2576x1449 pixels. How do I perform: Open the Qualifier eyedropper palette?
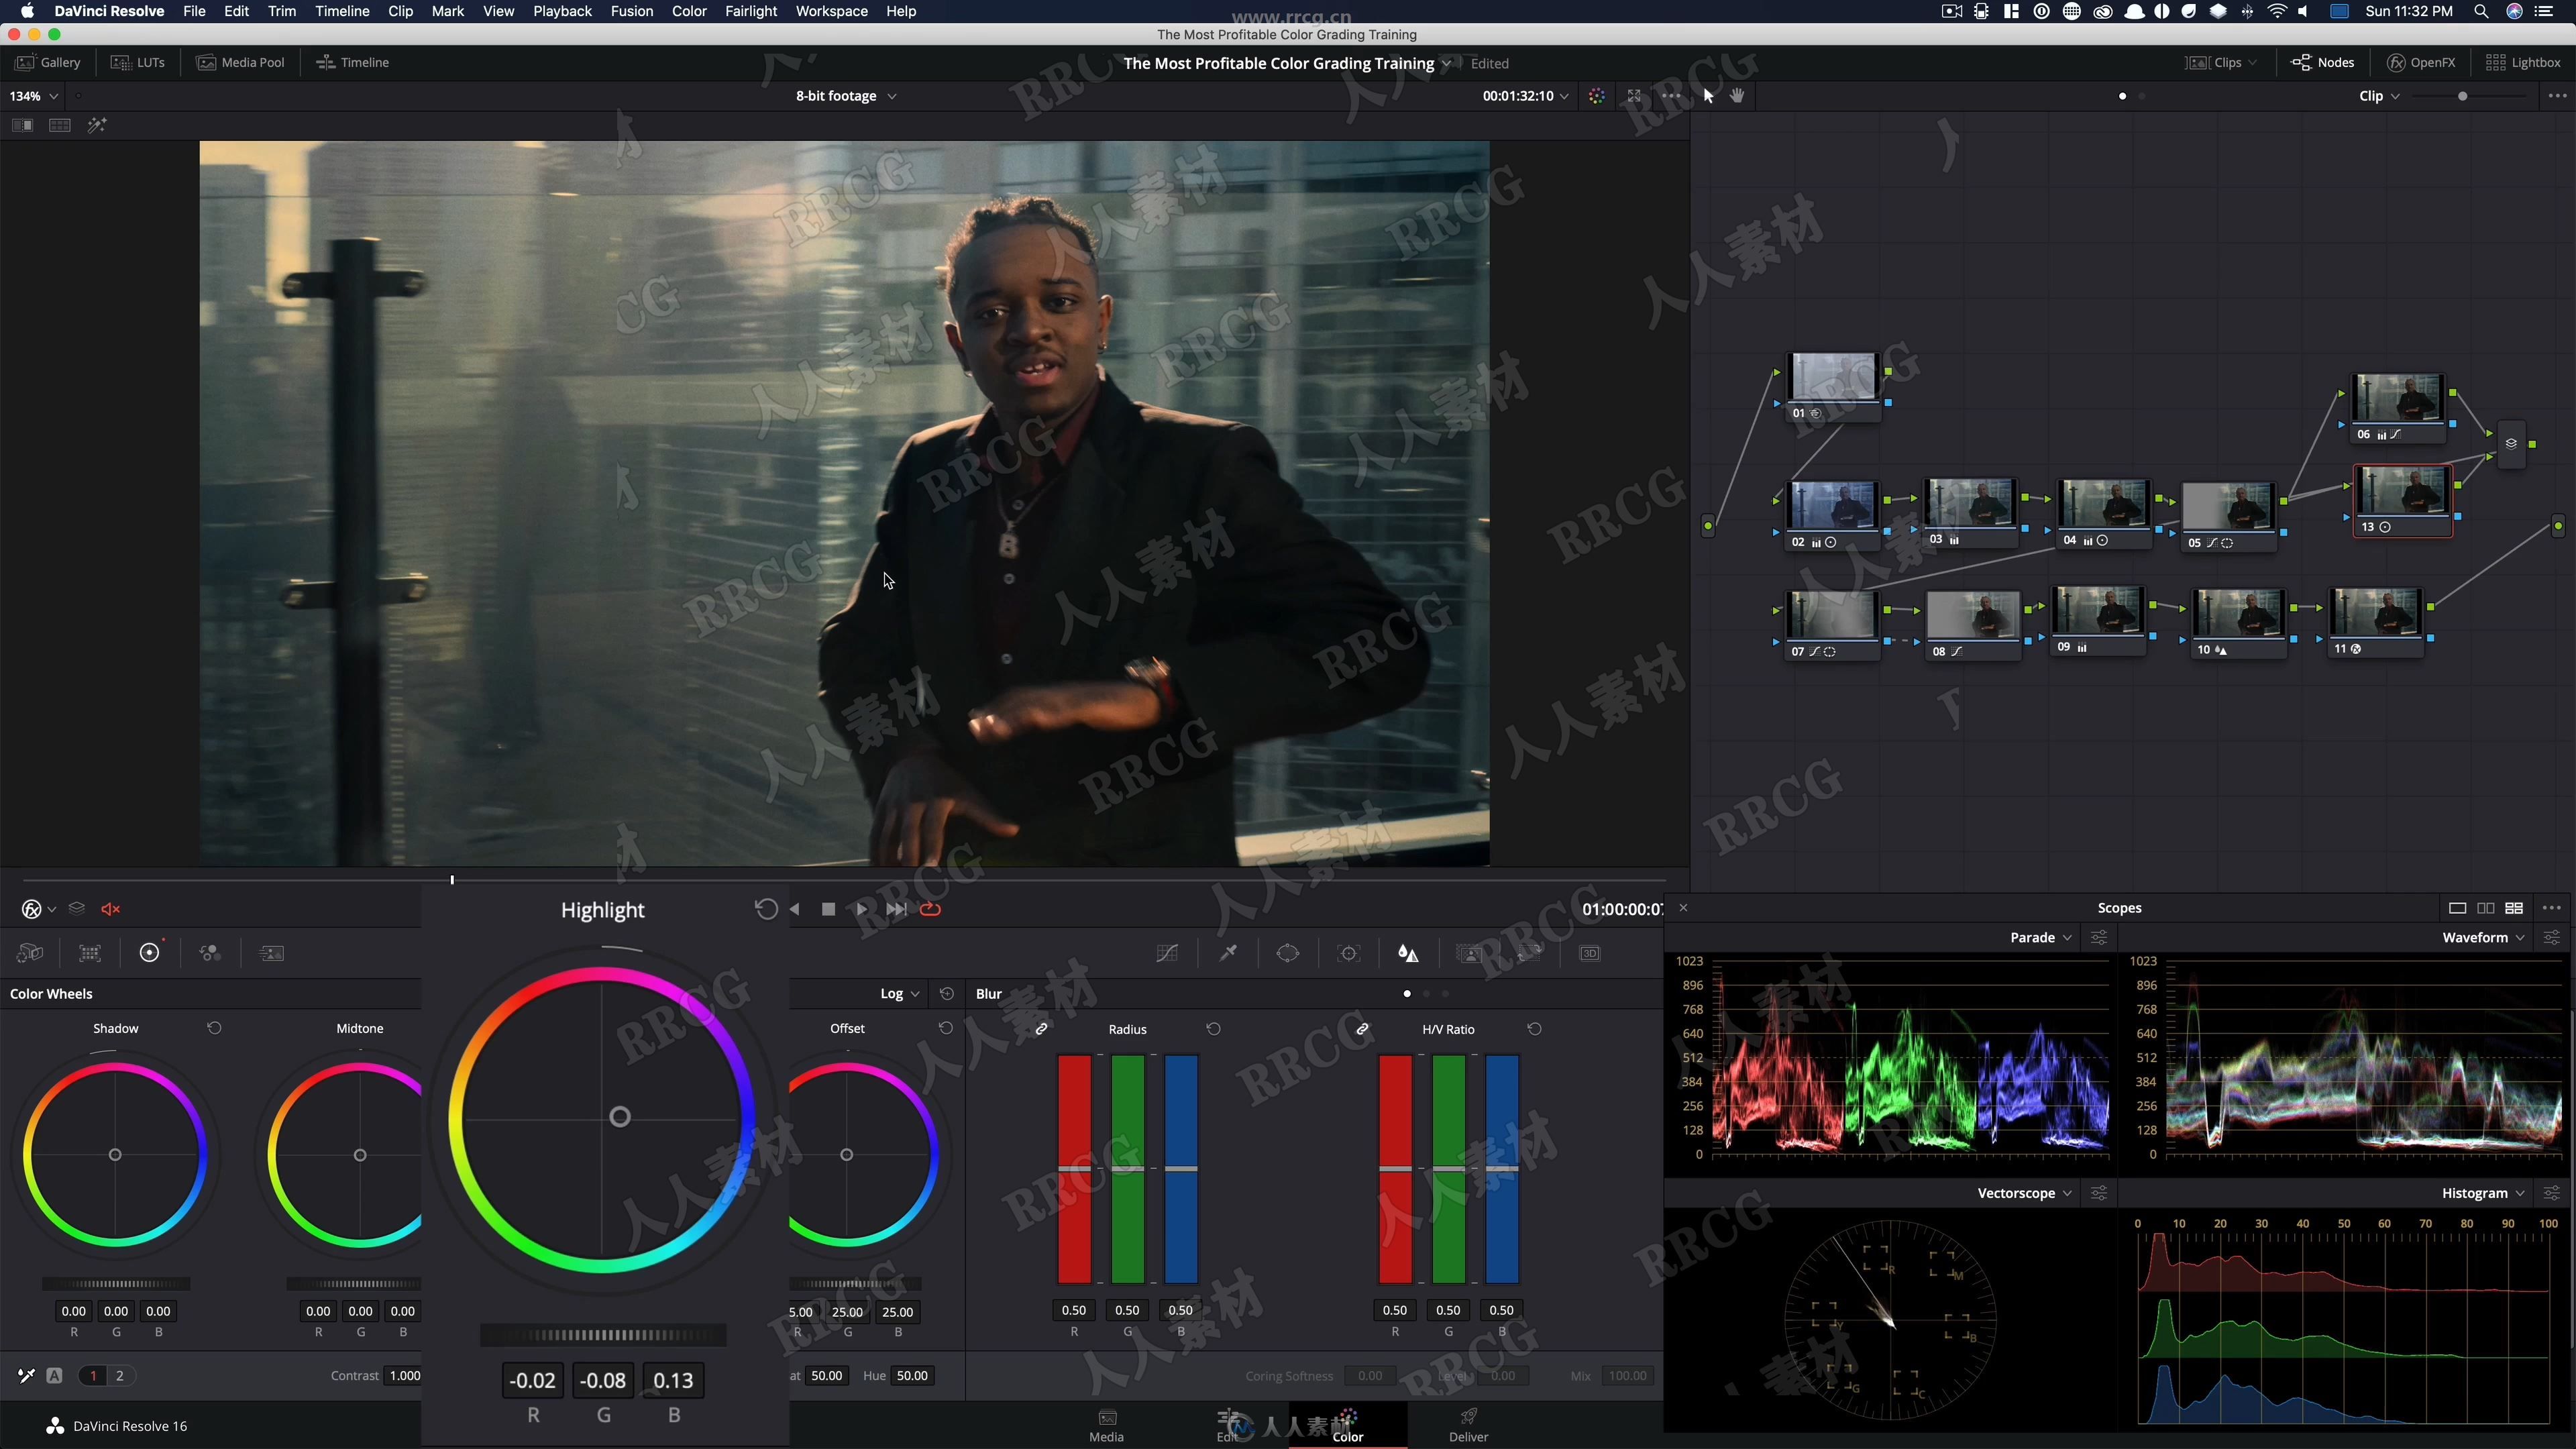(1228, 953)
